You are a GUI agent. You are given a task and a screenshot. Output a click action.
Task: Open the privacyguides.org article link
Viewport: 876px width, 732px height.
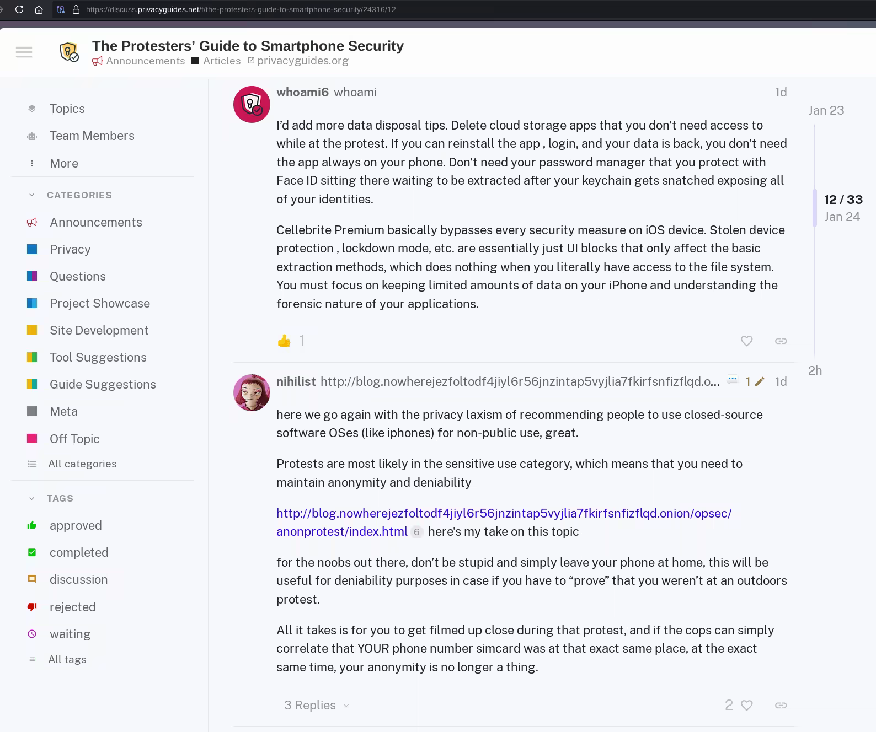click(x=302, y=61)
